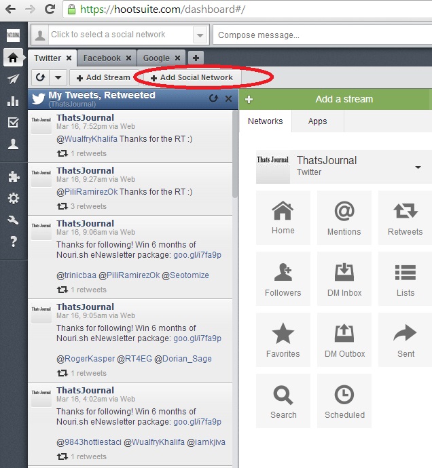Open the Publisher paper plane icon
The height and width of the screenshot is (468, 432).
pyautogui.click(x=13, y=79)
